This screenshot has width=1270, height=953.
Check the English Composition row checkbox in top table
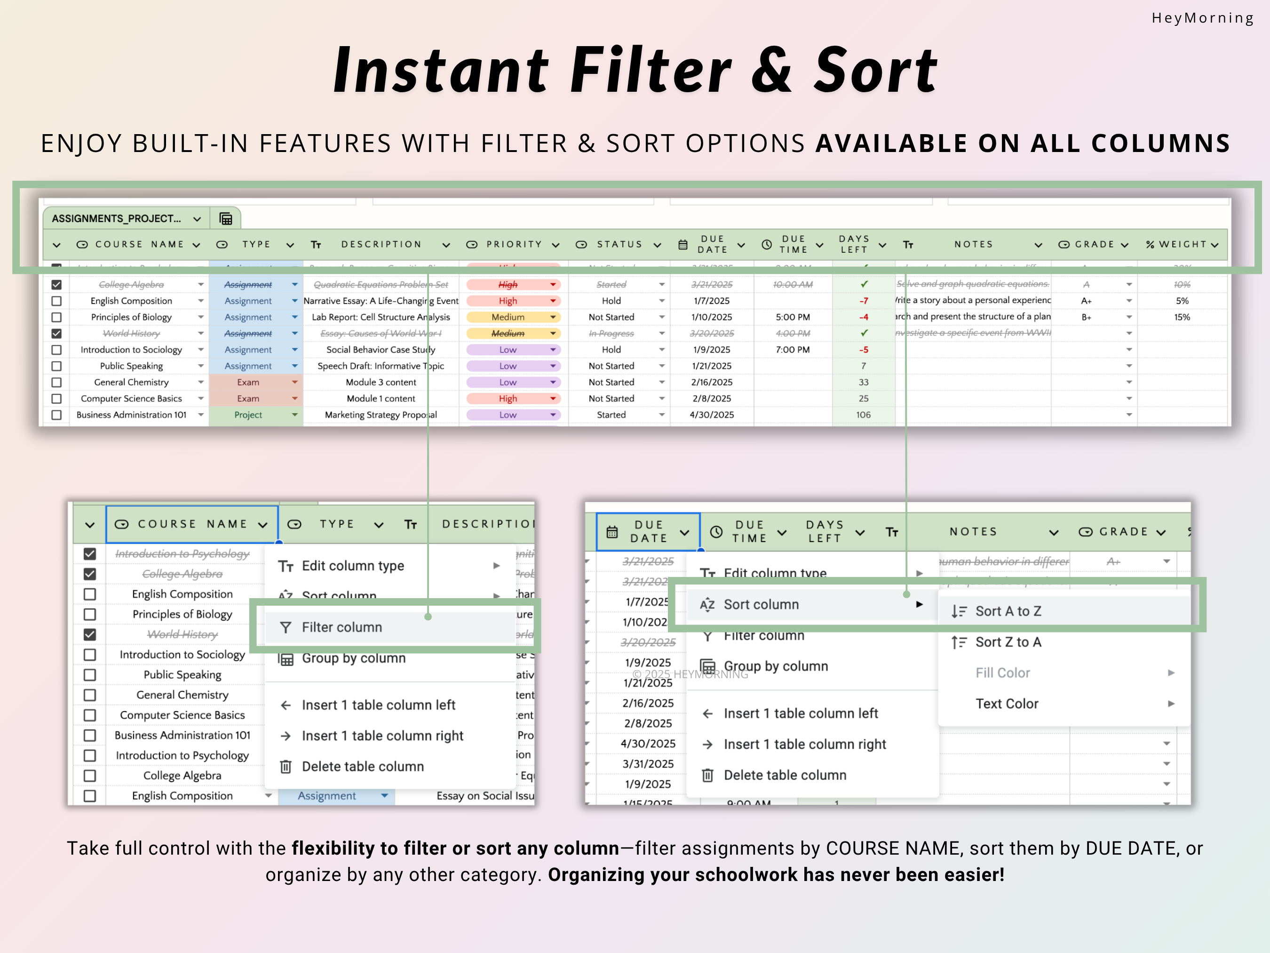pyautogui.click(x=56, y=301)
